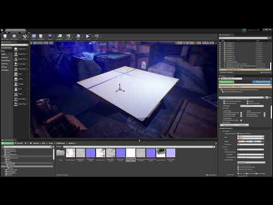Select Box Trigger in Place Actors list
The image size is (273, 205).
coord(21,99)
